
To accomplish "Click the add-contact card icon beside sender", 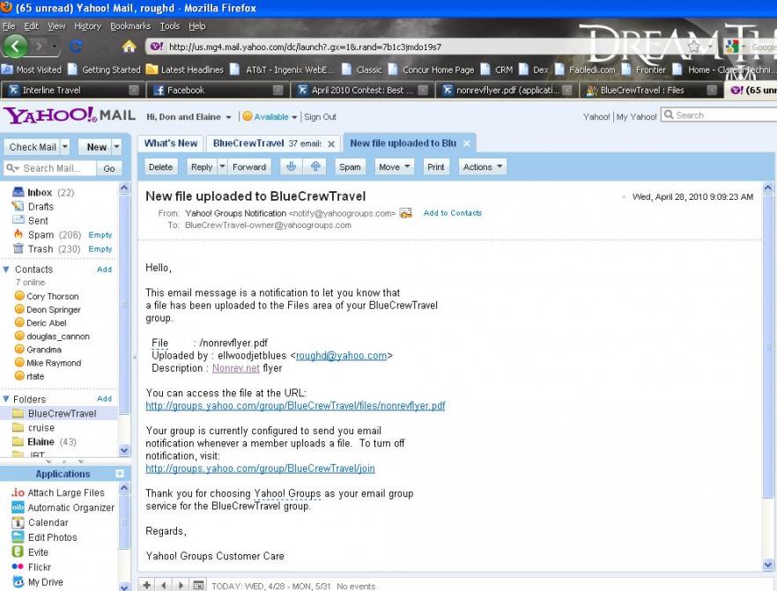I will [406, 213].
